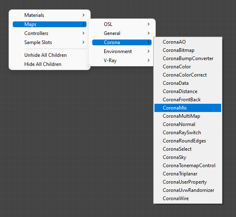Expand the Sample Slots submenu

49,42
